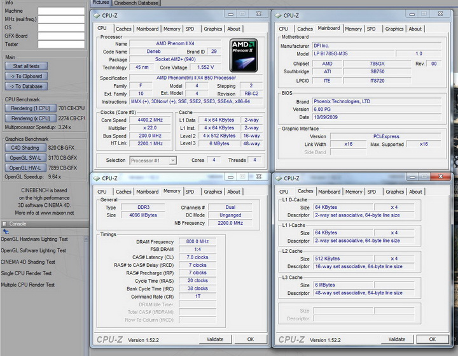Select 'Multiple CPU Render Test' console line
The width and height of the screenshot is (458, 356).
click(x=28, y=285)
